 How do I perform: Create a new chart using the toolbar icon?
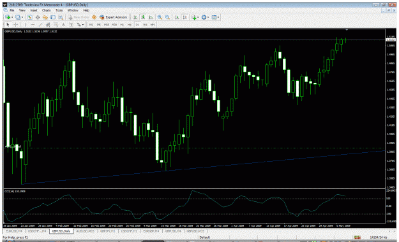click(x=8, y=17)
